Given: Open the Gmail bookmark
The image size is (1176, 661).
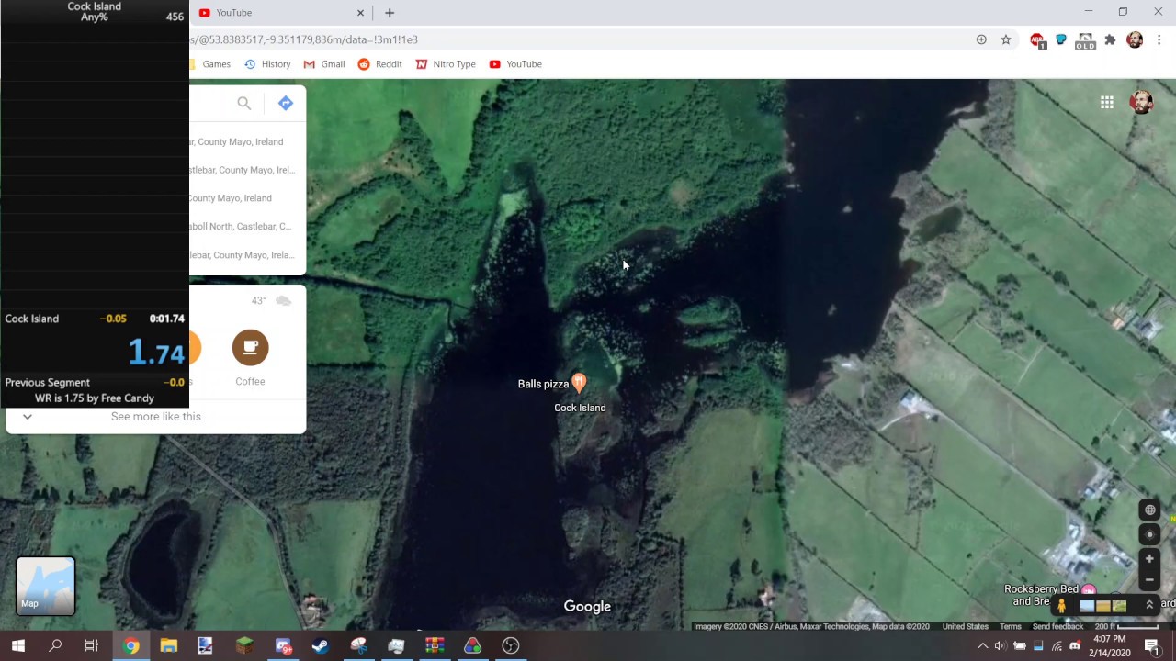Looking at the screenshot, I should click(x=324, y=64).
